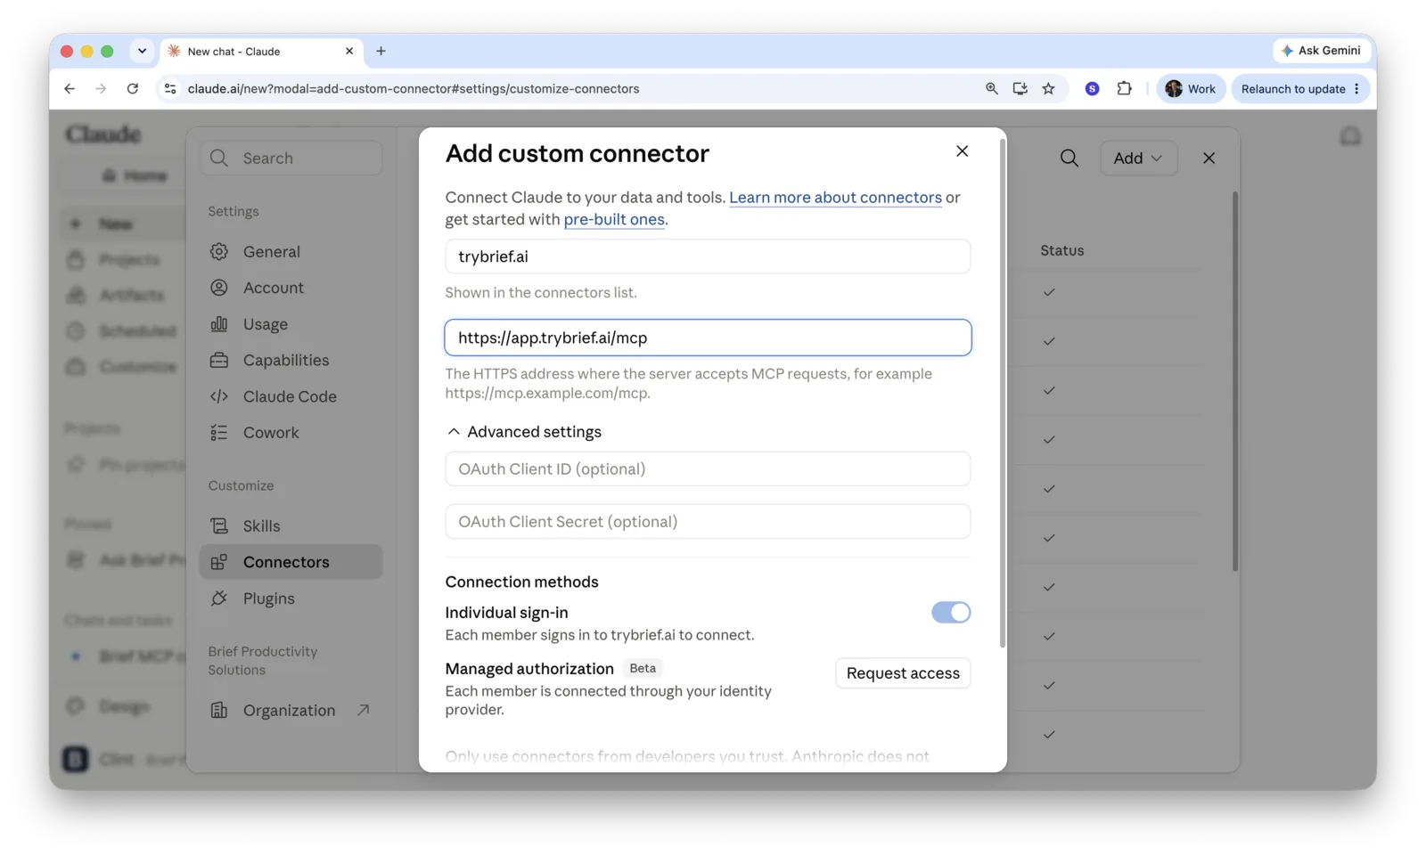Click the Beta badge beside Managed authorization

pos(643,668)
